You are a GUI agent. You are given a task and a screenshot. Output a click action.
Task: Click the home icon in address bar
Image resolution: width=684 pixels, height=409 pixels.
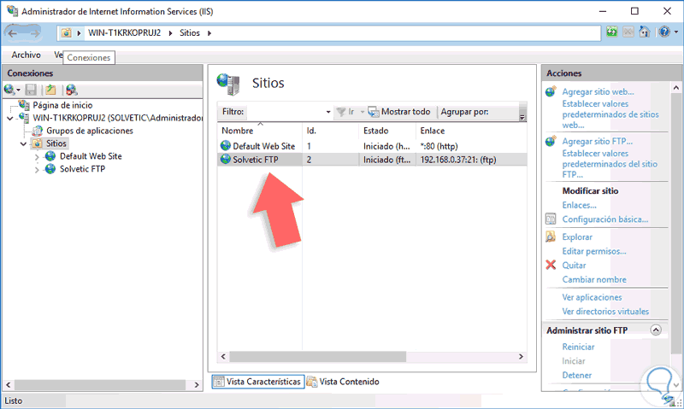point(645,32)
